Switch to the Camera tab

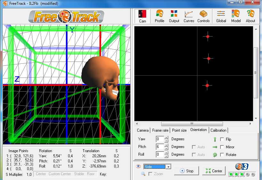point(143,130)
